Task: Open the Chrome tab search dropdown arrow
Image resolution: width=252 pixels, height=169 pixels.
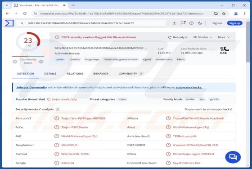Action: (x=7, y=5)
